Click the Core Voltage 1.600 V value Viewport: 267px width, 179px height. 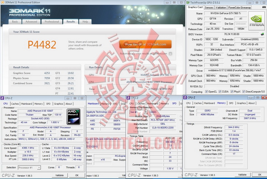coord(55,122)
